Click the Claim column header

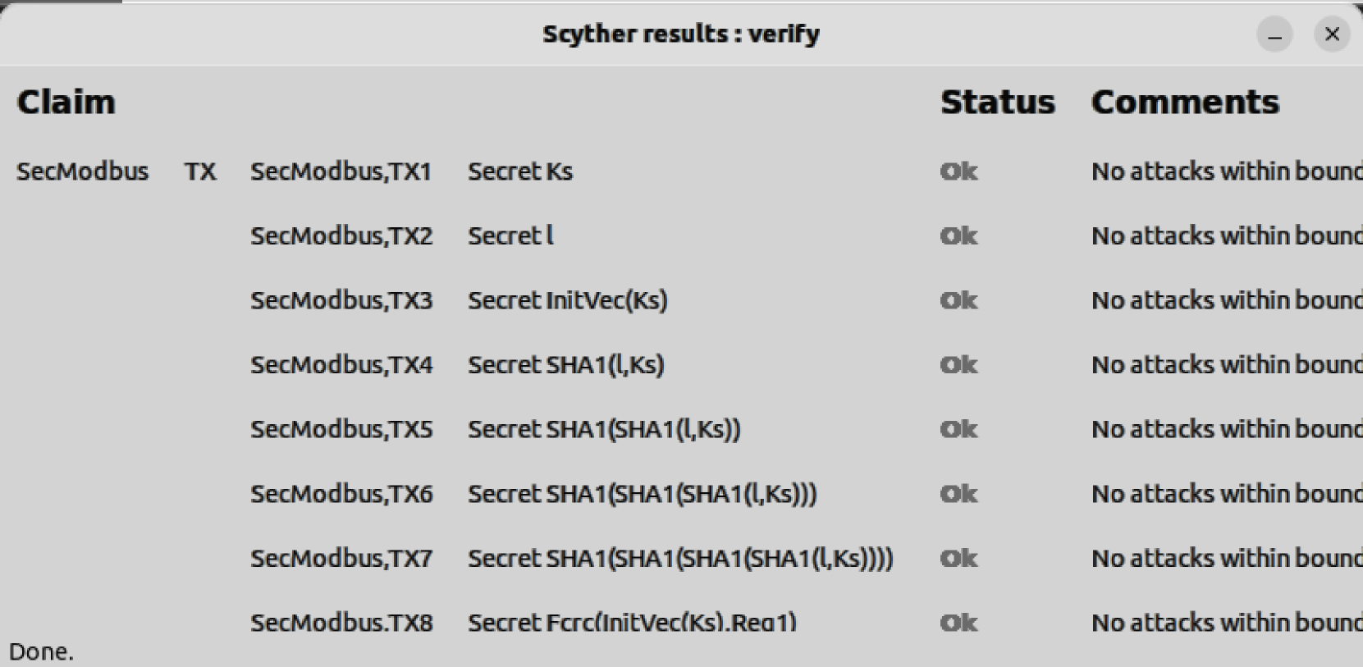(x=66, y=103)
